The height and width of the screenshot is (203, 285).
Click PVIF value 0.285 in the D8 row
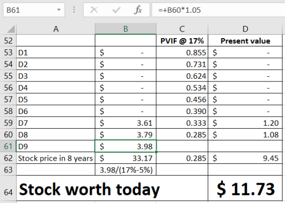[182, 134]
